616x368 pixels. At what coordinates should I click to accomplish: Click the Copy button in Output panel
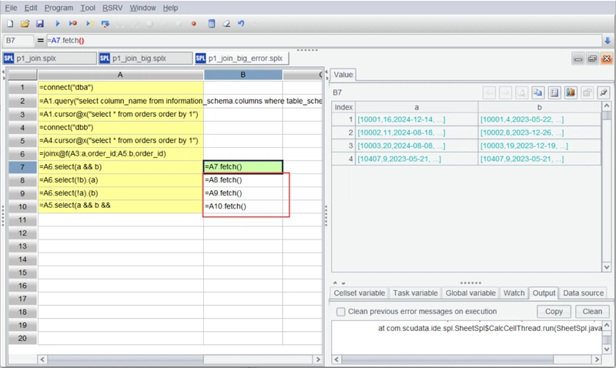554,312
